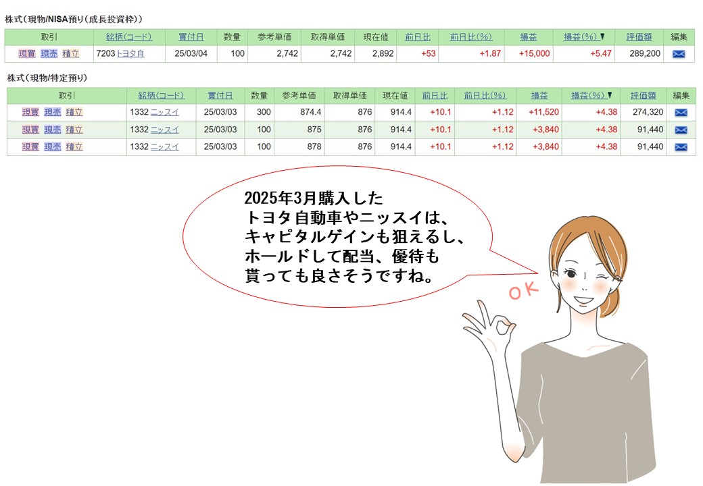Click 現売 in the Nissui 878 price row
Viewport: 703px width, 486px height.
pyautogui.click(x=53, y=146)
